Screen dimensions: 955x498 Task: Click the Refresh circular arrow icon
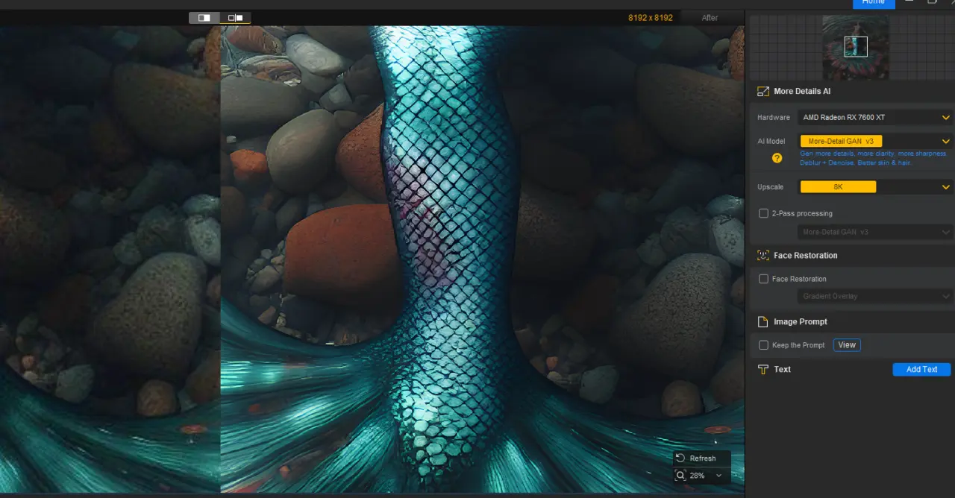pos(680,458)
